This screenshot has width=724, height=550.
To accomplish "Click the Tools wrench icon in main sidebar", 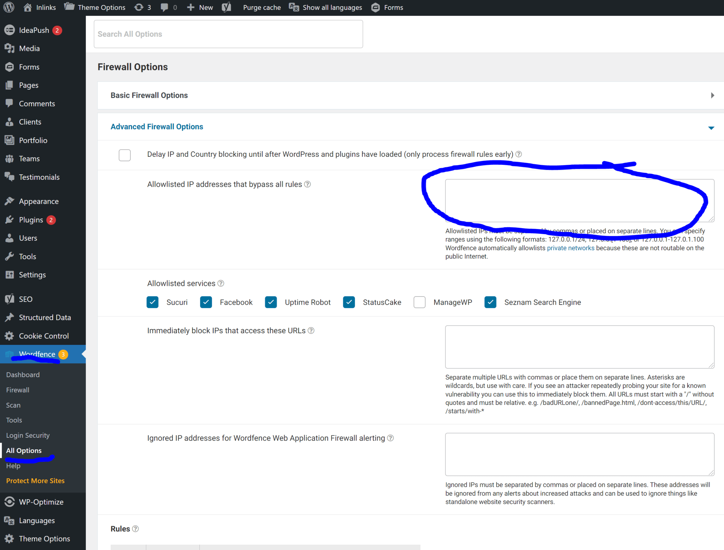I will 10,256.
